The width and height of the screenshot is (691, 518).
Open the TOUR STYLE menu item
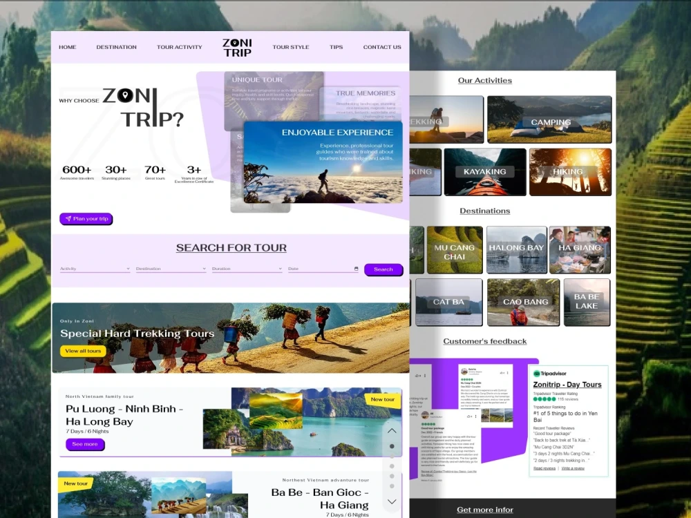pyautogui.click(x=291, y=47)
